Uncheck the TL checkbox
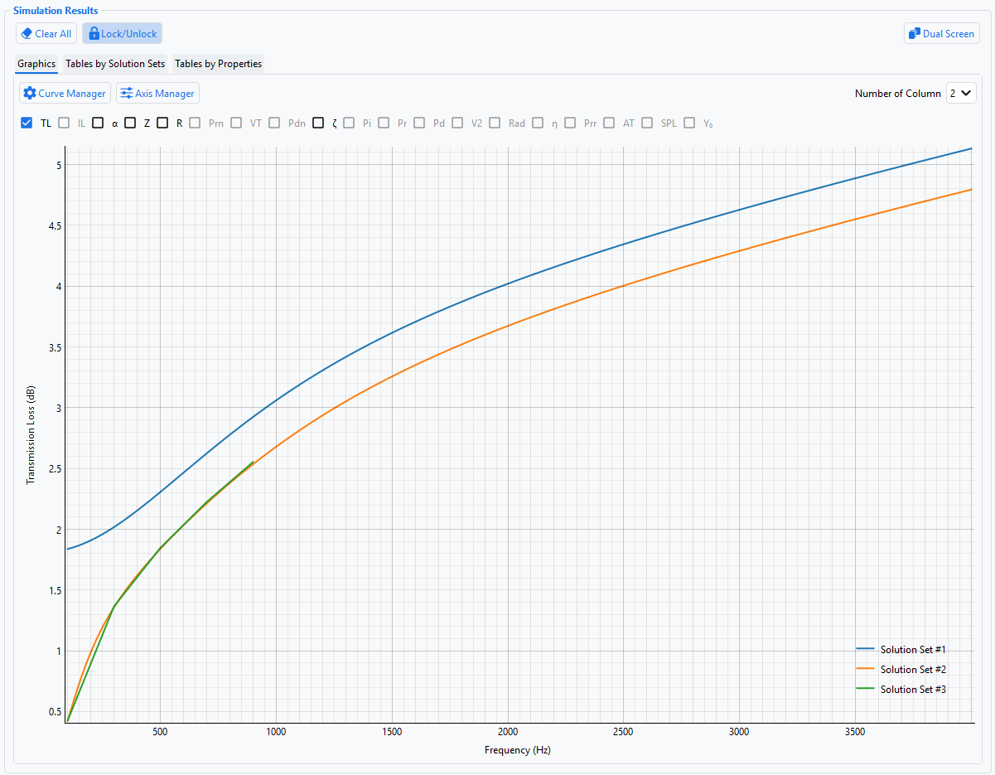Viewport: 995px width, 775px height. coord(27,124)
